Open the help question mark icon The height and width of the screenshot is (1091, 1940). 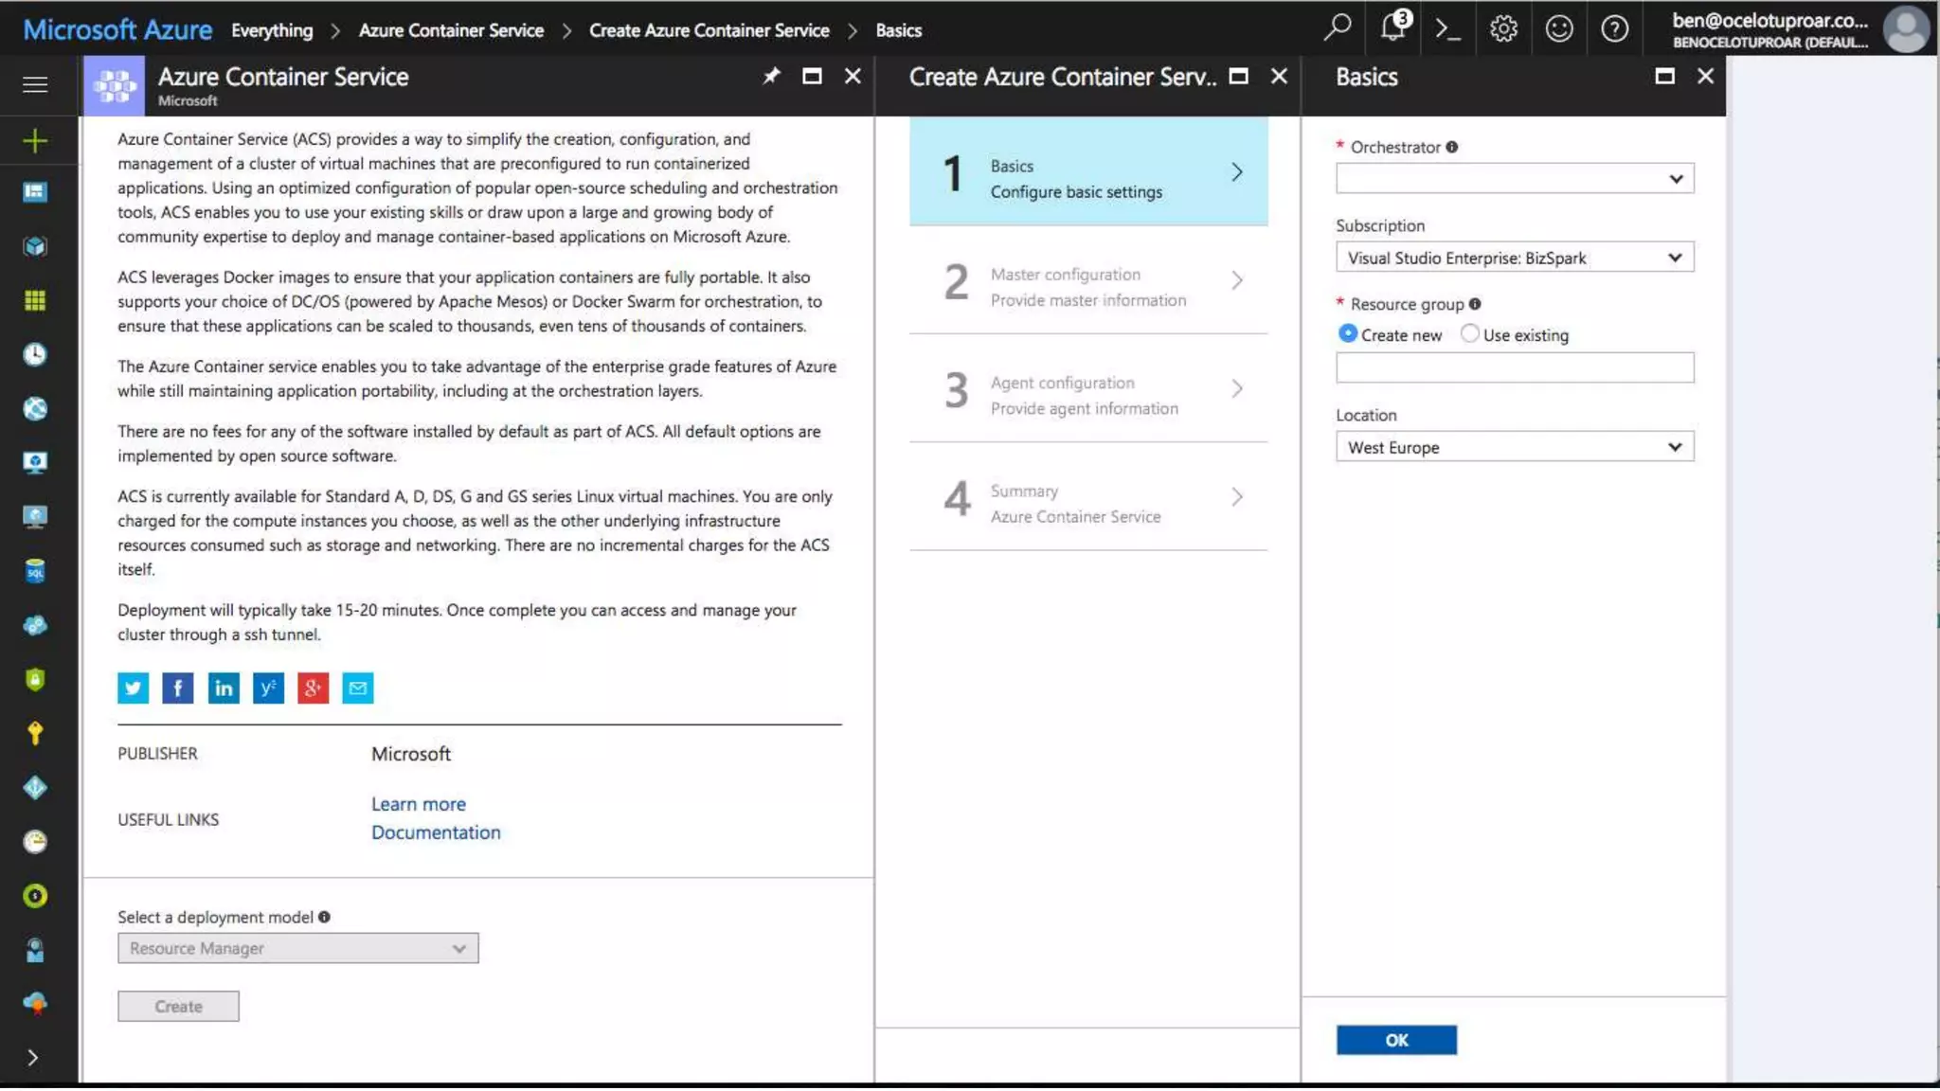point(1614,29)
